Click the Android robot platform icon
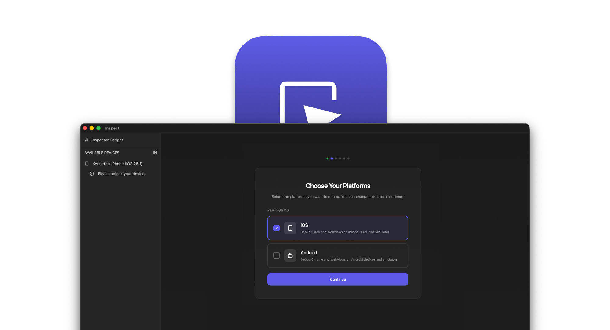Viewport: 610px width, 330px height. tap(290, 256)
